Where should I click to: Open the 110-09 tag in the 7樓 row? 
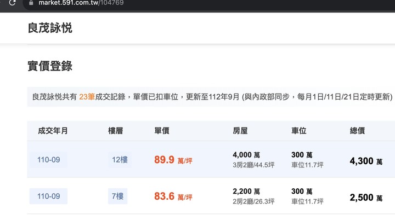(x=48, y=196)
